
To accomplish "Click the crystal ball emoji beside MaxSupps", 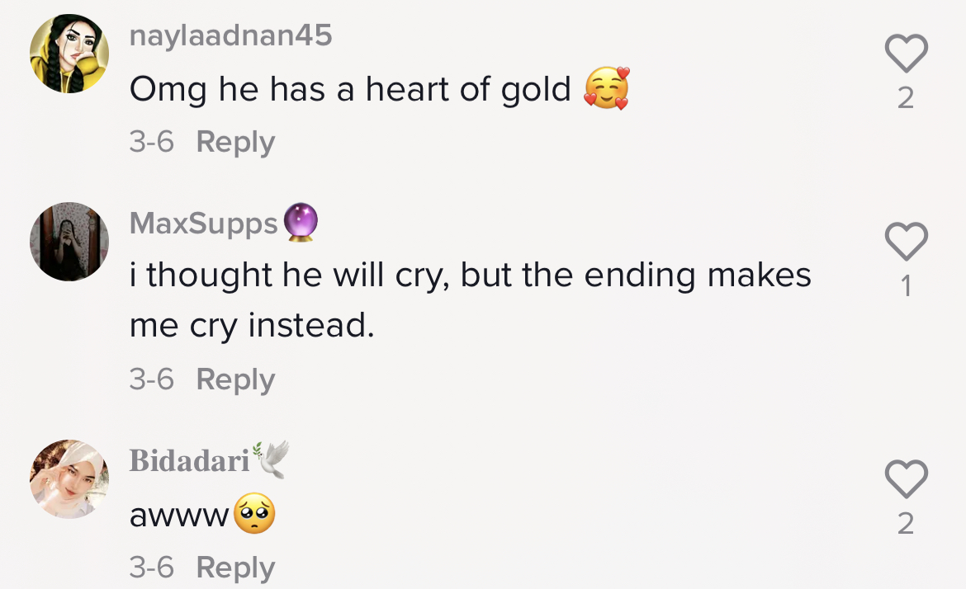I will [x=301, y=223].
